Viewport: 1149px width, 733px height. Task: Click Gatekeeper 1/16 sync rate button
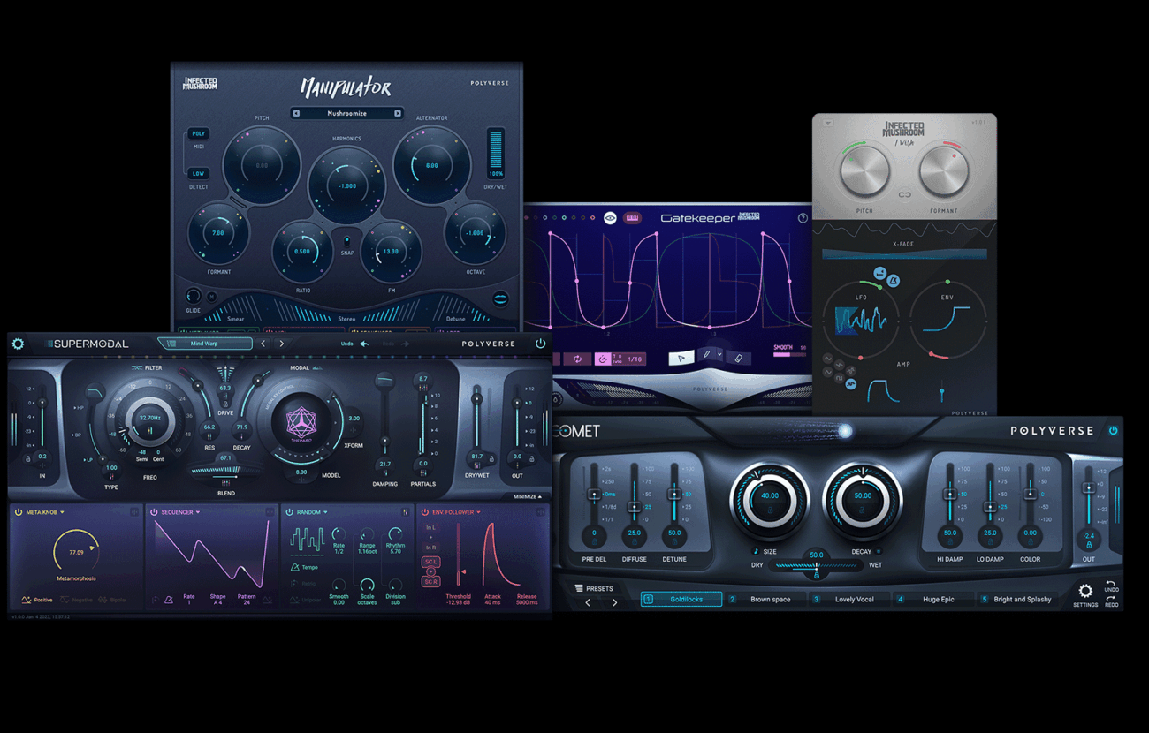635,359
